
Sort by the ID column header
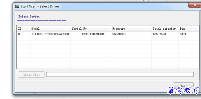pos(24,29)
